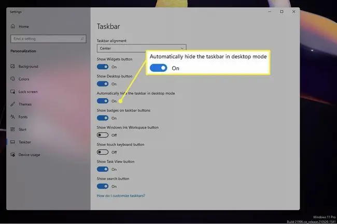The width and height of the screenshot is (337, 224).
Task: Click the 'Settings' window title text
Action: 16,12
